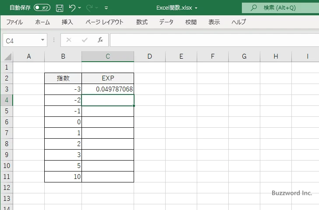
Task: Click inside the formula bar input
Action: [x=210, y=40]
